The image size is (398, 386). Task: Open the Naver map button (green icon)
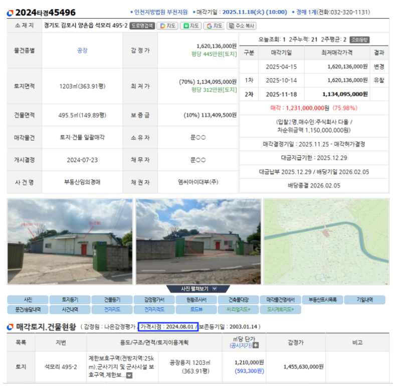(191, 26)
